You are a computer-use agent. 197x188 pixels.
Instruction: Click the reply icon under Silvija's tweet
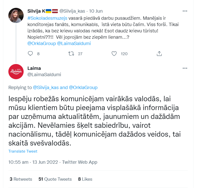point(30,54)
